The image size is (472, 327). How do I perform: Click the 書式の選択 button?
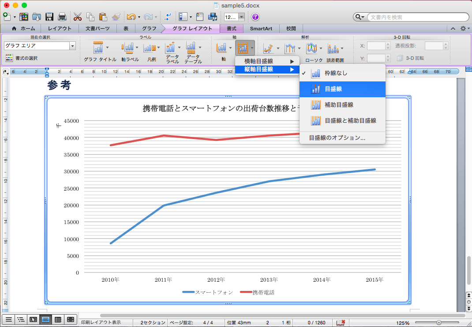tap(22, 58)
